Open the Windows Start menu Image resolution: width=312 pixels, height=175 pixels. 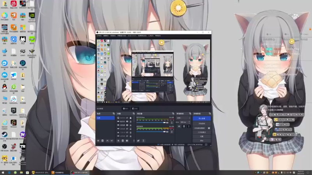coord(3,173)
